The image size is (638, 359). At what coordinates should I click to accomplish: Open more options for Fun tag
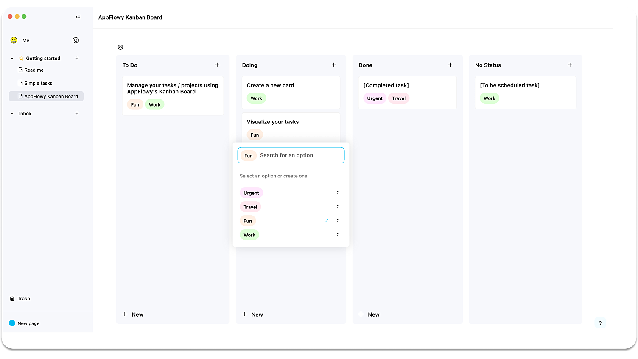338,221
